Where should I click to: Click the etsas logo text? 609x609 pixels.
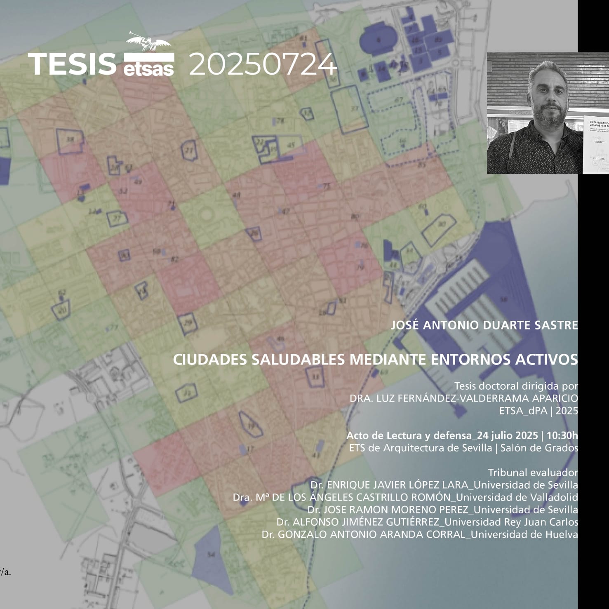coord(148,65)
